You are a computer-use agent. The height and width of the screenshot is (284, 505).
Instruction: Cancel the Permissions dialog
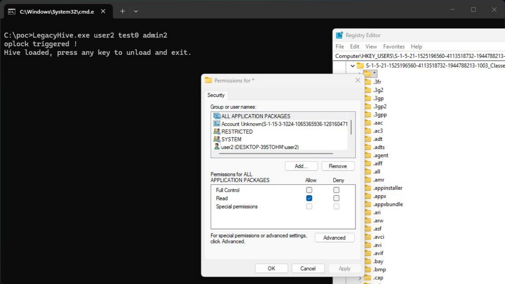coord(308,268)
